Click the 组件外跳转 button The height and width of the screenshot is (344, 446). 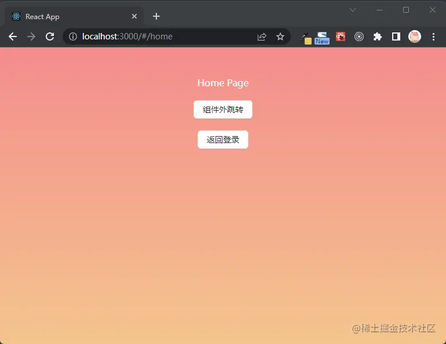click(223, 109)
